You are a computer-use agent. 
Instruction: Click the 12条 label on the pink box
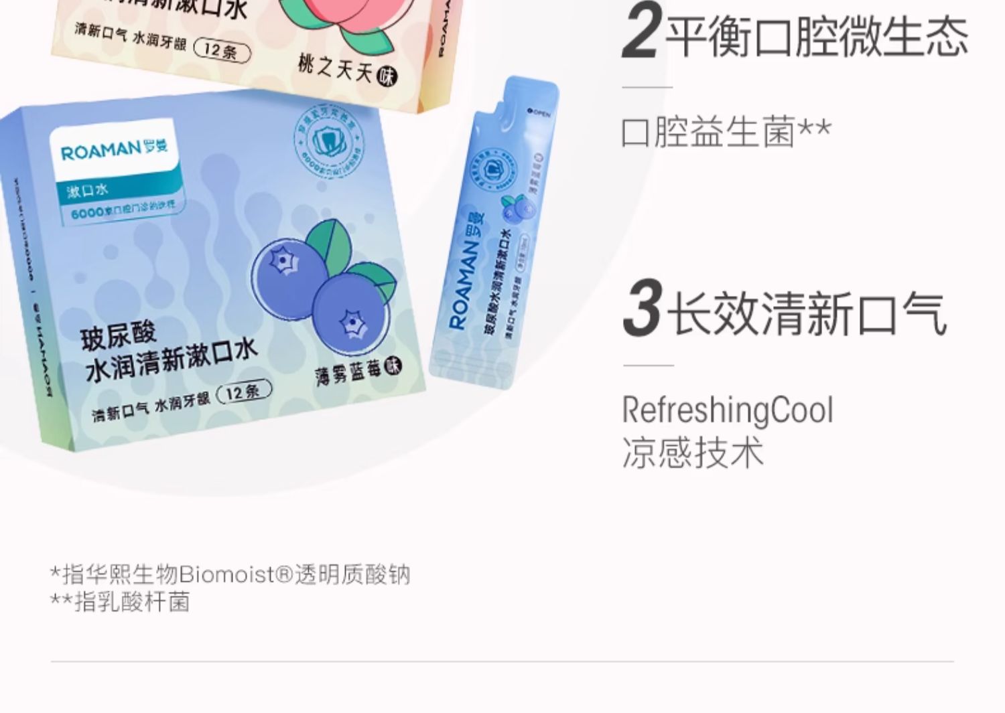point(222,50)
